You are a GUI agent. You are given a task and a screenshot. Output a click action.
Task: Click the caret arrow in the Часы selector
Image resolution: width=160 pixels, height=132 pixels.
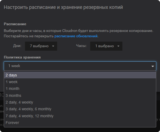coord(118,46)
